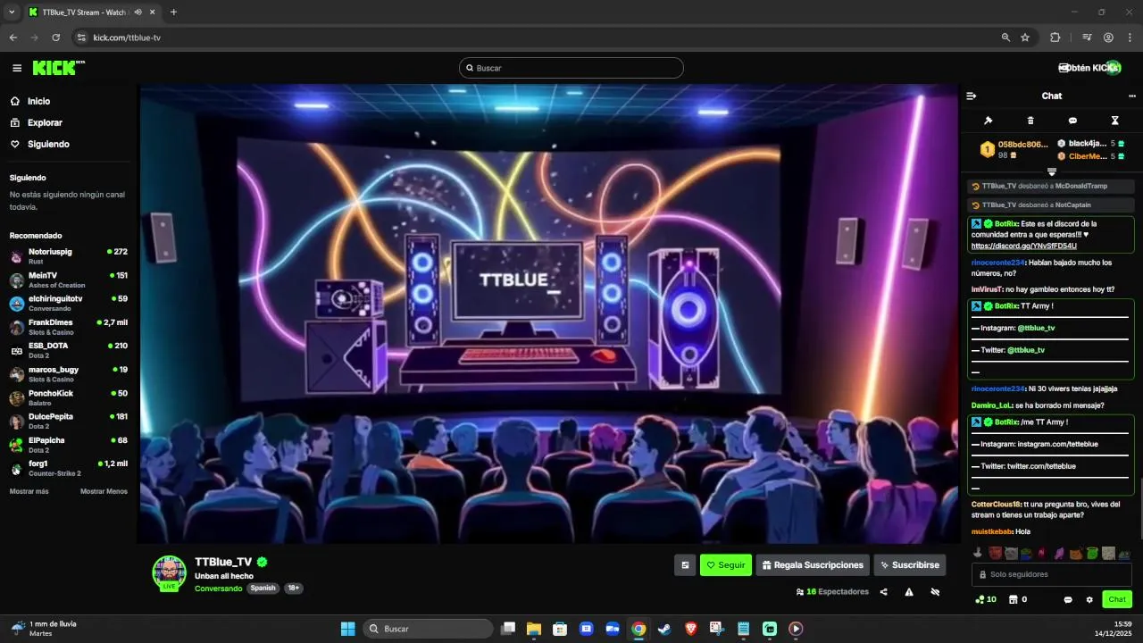Open the Chrome tab search dropdown arrow
The image size is (1143, 643).
[12, 13]
